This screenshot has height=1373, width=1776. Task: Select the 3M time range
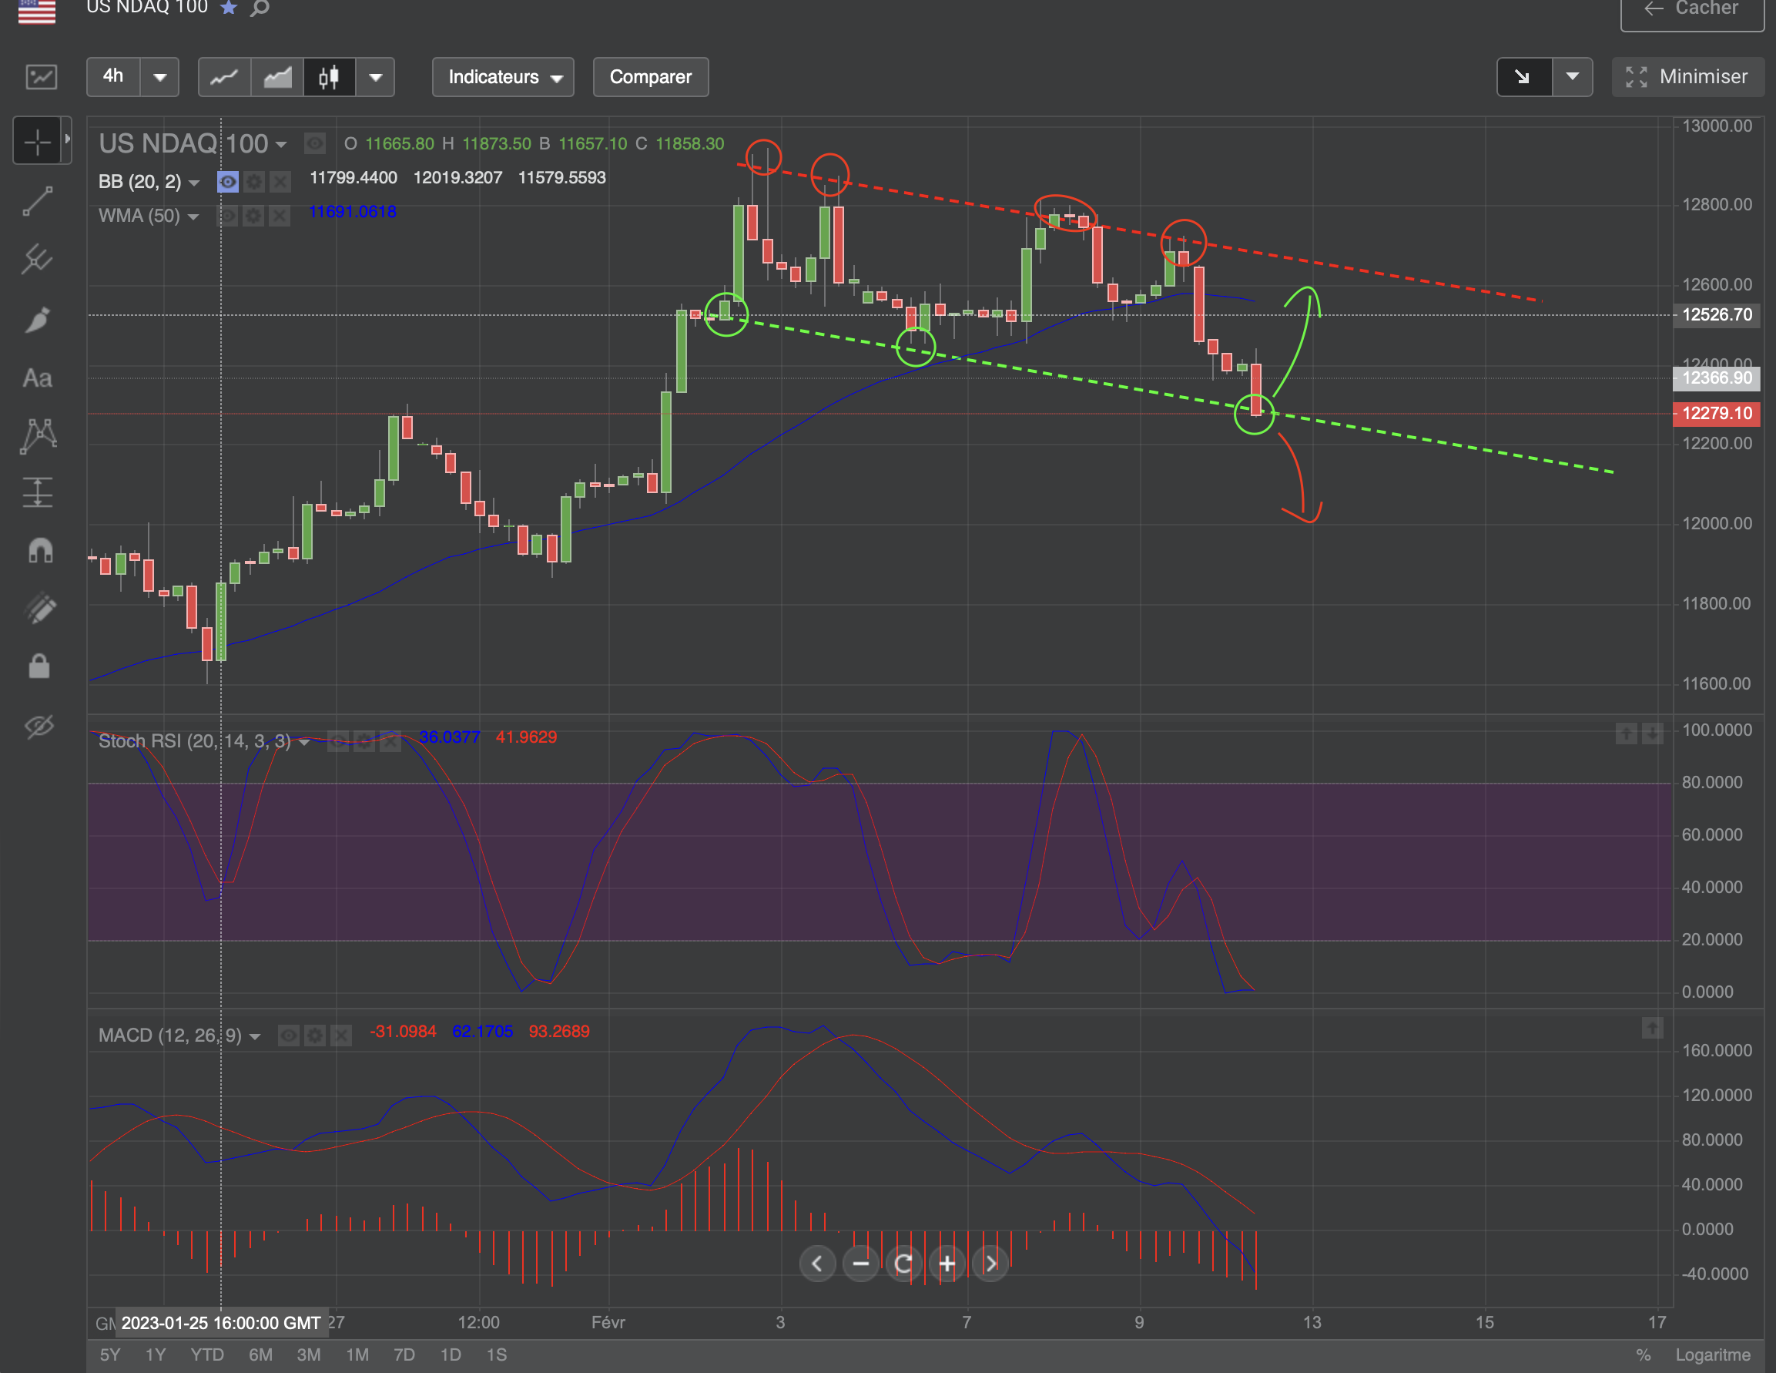(308, 1355)
